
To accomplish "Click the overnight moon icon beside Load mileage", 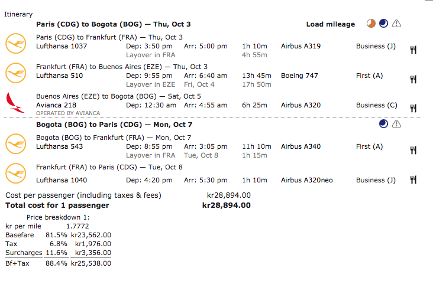I will (x=383, y=24).
